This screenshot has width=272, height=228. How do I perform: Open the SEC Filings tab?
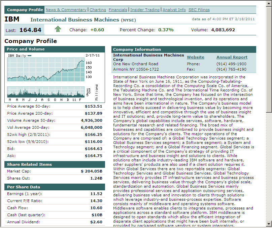click(199, 10)
